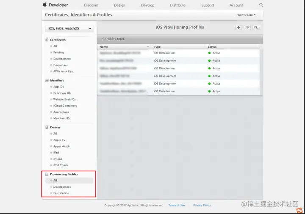305x214 pixels.
Task: Select Development under Certificates
Action: pos(62,59)
